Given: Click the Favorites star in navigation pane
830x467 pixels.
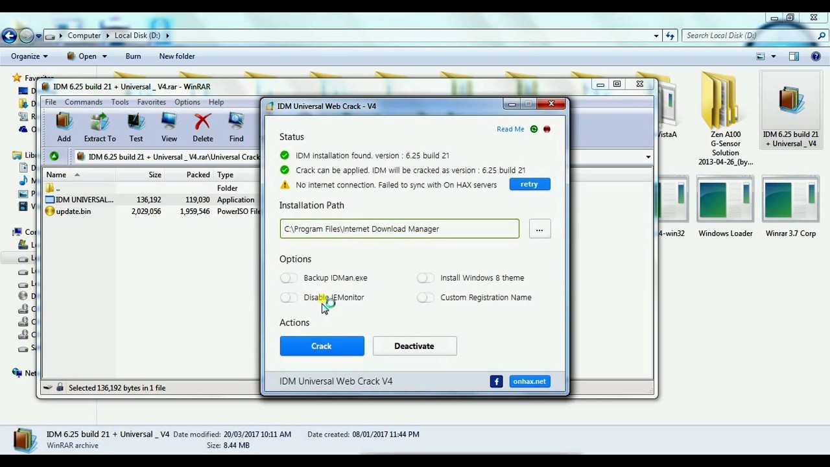Looking at the screenshot, I should (18, 78).
